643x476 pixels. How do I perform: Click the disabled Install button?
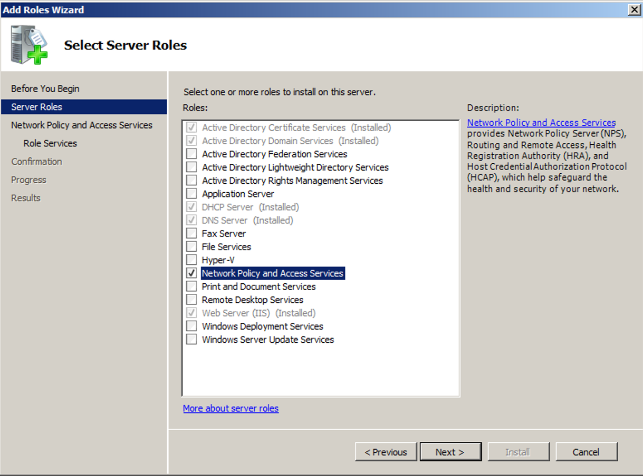pos(518,452)
